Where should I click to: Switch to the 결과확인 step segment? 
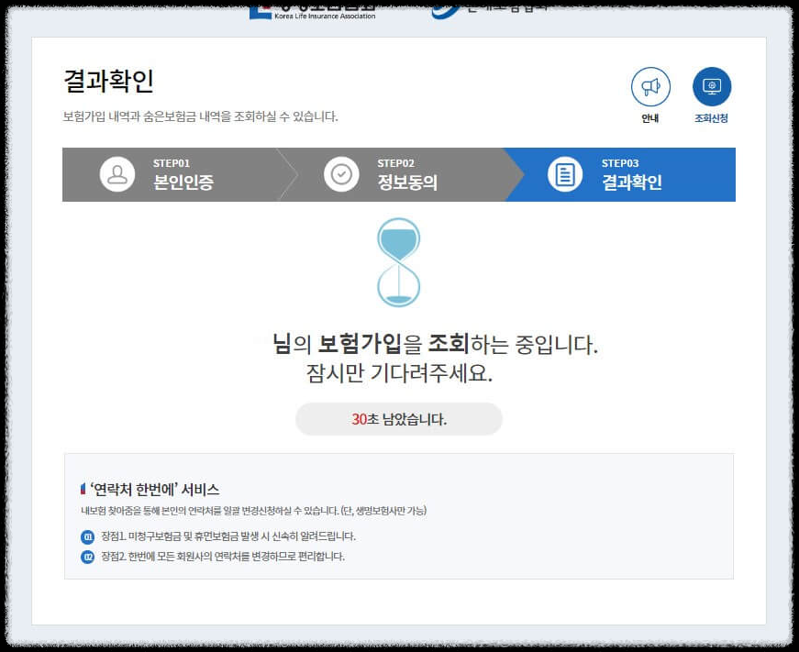point(633,173)
